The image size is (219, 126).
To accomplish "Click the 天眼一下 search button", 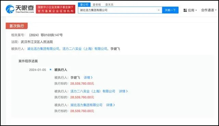I will [x=170, y=10].
